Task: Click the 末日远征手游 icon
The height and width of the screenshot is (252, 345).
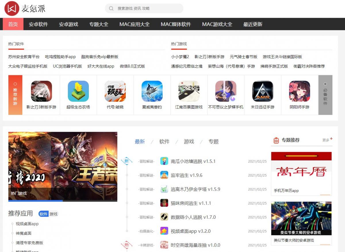Action: (x=262, y=91)
